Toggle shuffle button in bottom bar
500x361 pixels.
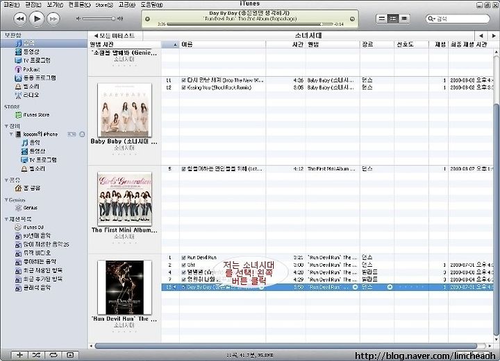[x=36, y=355]
